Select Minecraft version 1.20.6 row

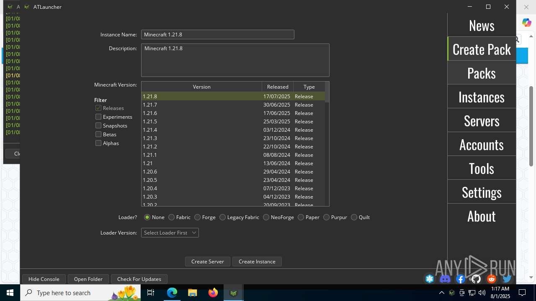[x=233, y=171]
